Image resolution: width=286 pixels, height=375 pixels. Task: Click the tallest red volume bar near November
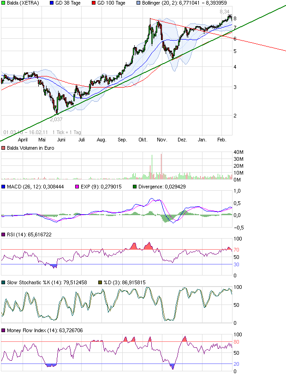(161, 166)
